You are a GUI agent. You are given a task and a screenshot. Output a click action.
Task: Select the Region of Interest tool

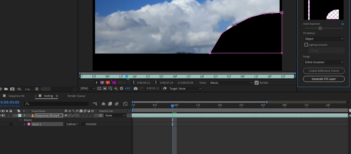point(105,88)
